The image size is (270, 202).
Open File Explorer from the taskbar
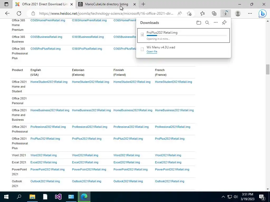click(x=32, y=196)
